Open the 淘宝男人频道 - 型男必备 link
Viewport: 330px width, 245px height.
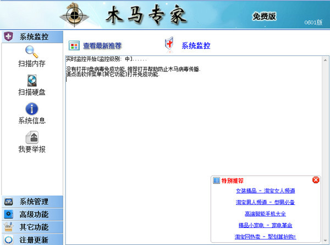click(x=265, y=202)
